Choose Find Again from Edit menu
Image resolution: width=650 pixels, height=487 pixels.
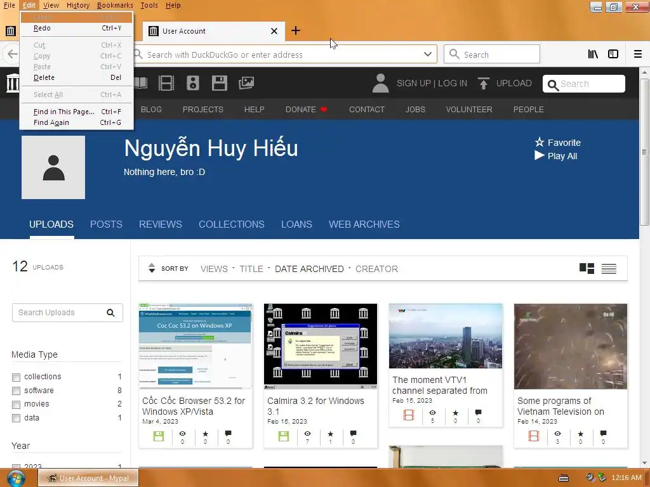pos(77,122)
